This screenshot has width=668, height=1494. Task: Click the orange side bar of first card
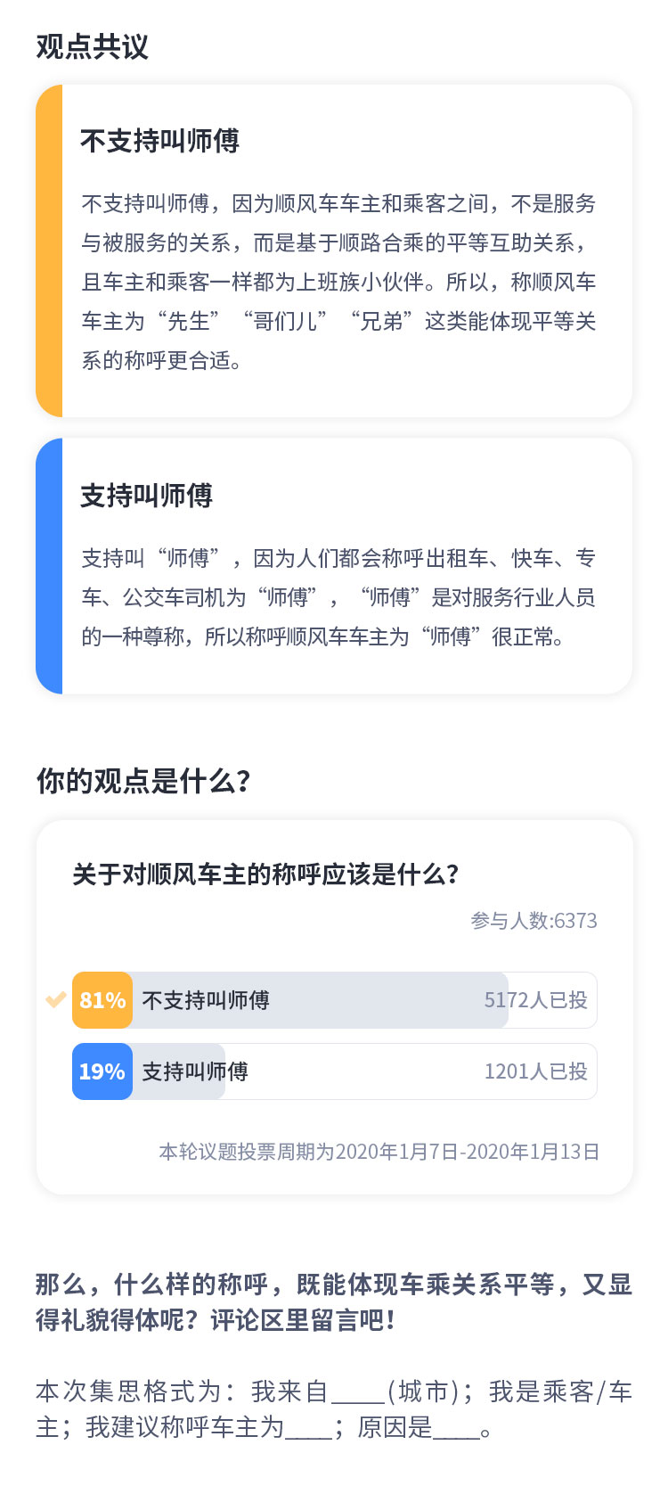(49, 251)
